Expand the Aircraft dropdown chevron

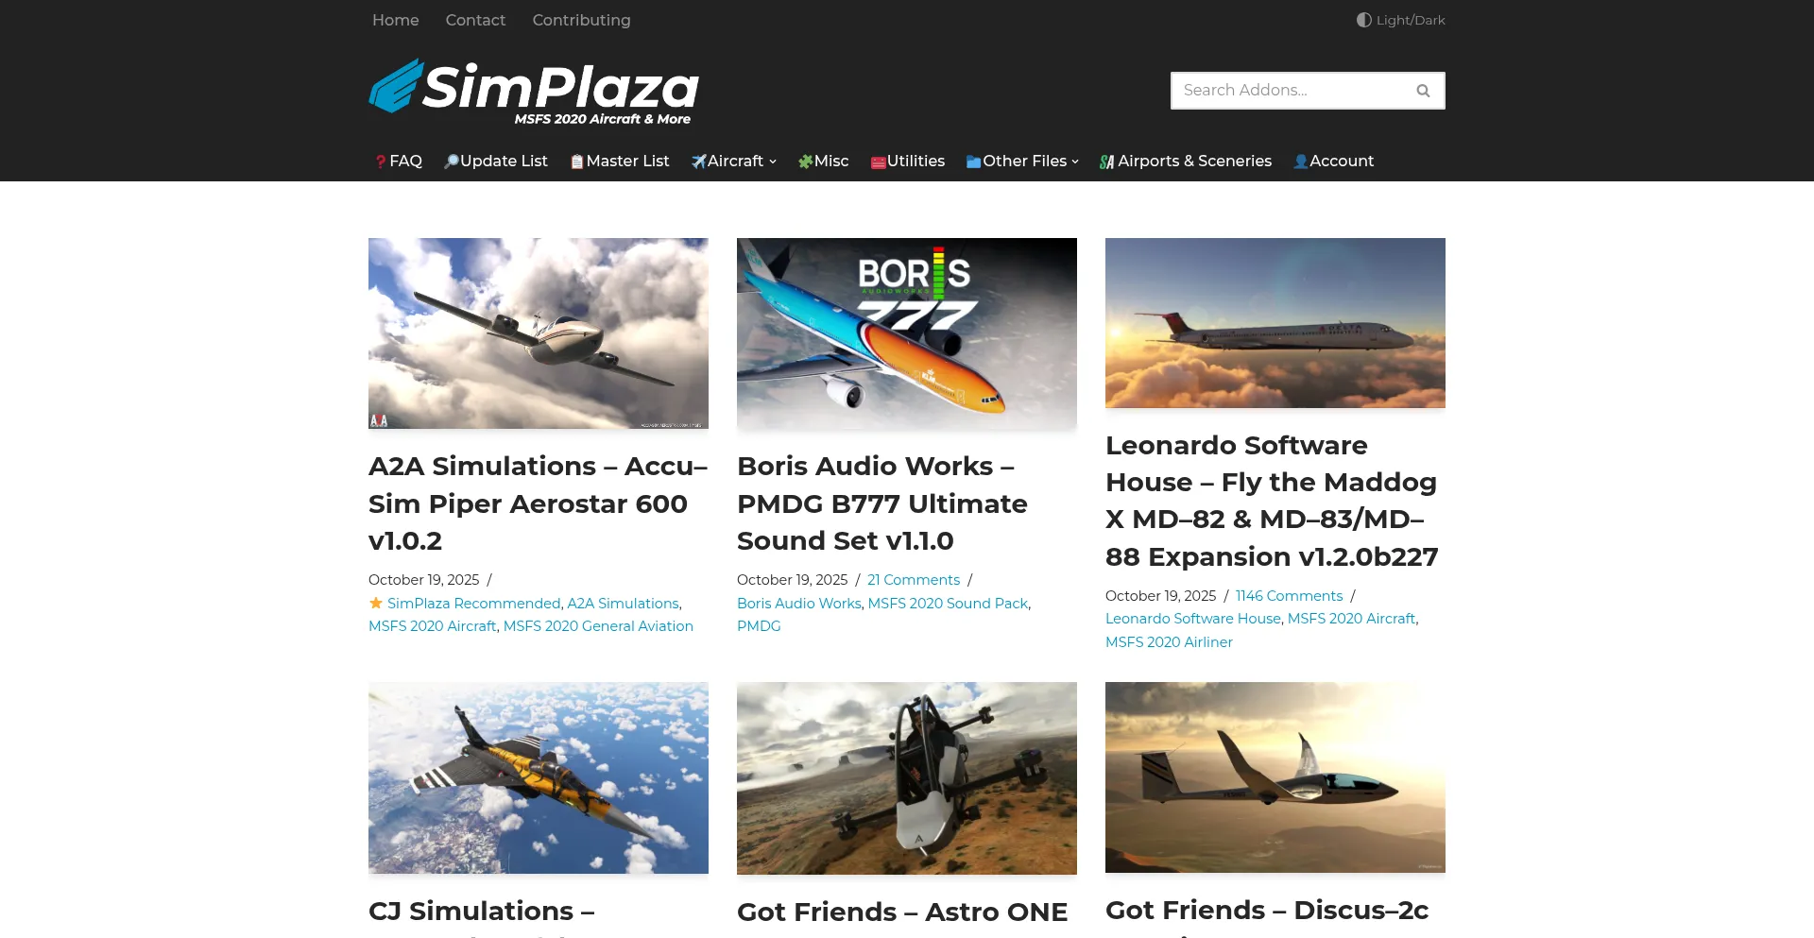point(773,162)
